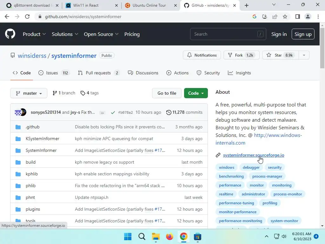Viewport: 325px width, 244px height.
Task: Click the KSystemInformer folder icon
Action: tap(18, 139)
